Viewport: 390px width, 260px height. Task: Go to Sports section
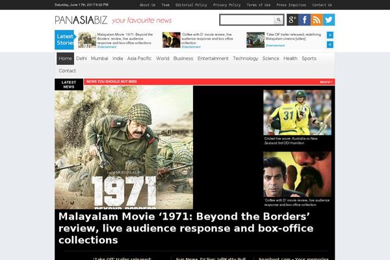[309, 58]
